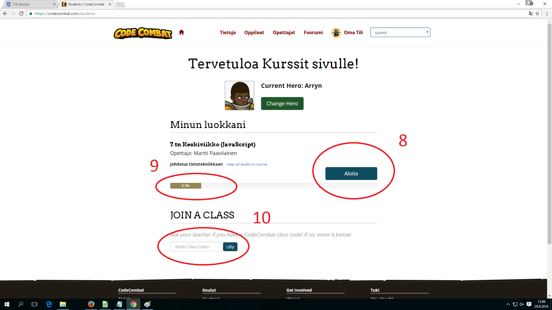The image size is (552, 310).
Task: Click the Oma Tili avatar icon
Action: click(336, 33)
